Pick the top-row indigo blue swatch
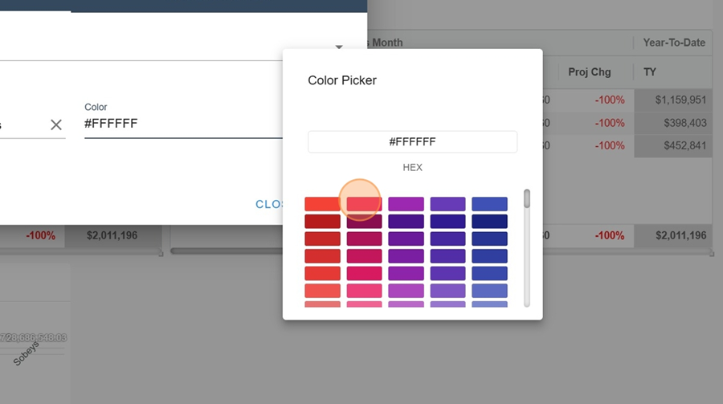The image size is (723, 404). (489, 204)
